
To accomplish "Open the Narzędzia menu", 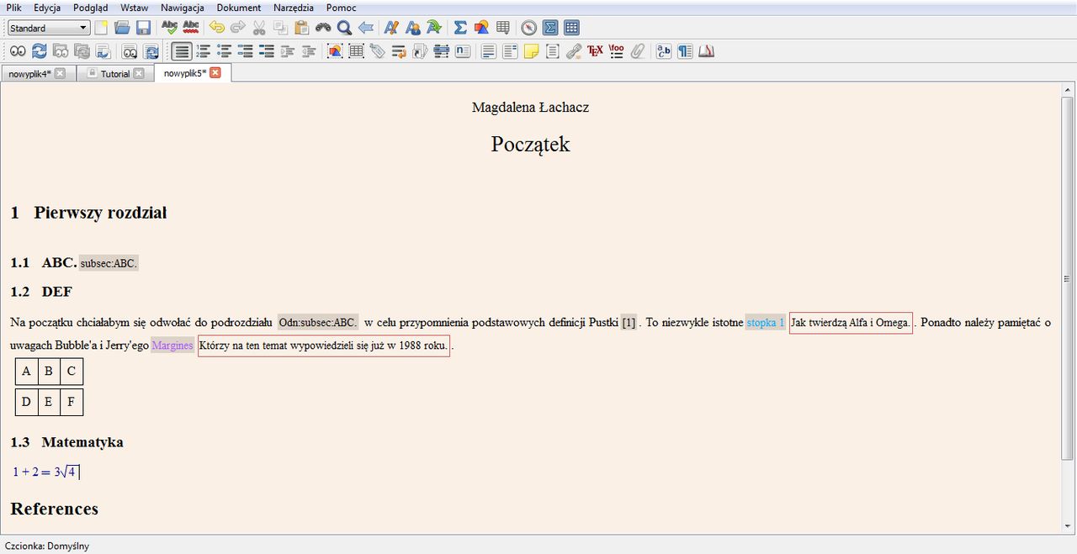I will click(294, 8).
